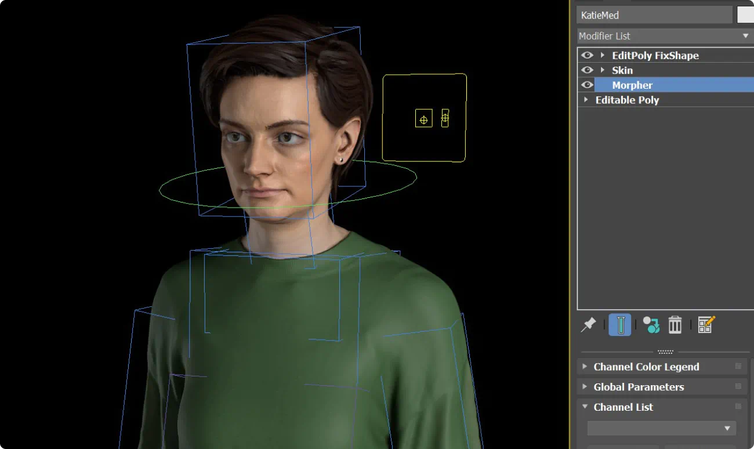
Task: Click the Channel Color Legend rollout menu icon
Action: [x=738, y=366]
